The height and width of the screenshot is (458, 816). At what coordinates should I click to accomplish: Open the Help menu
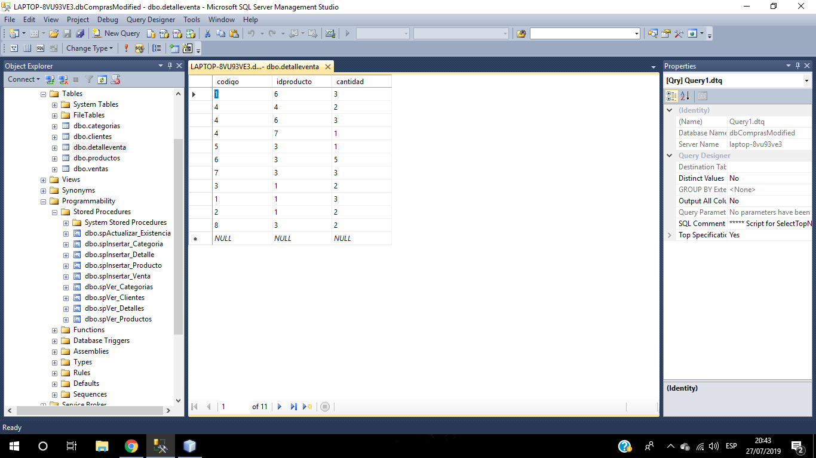tap(250, 20)
